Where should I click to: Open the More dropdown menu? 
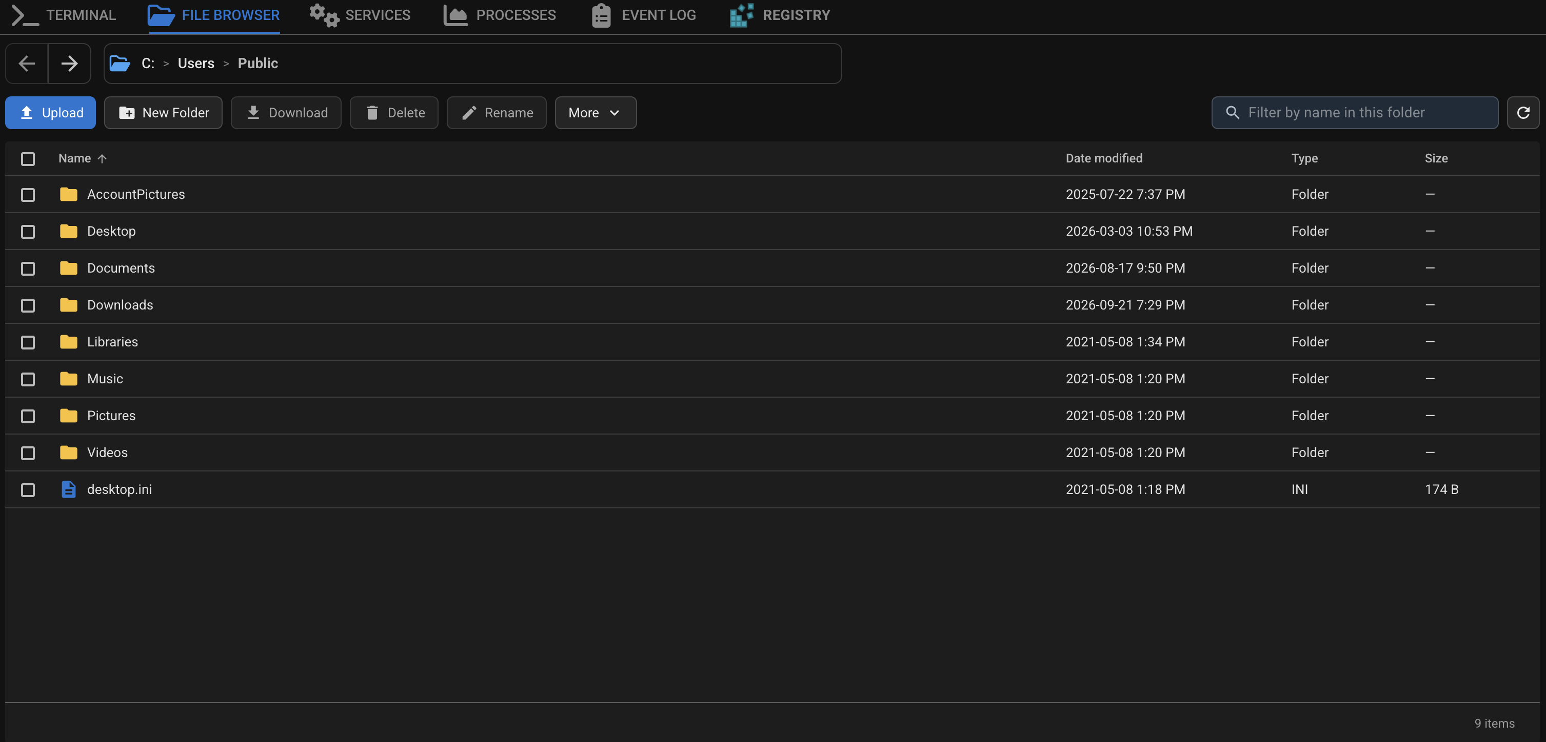tap(596, 113)
